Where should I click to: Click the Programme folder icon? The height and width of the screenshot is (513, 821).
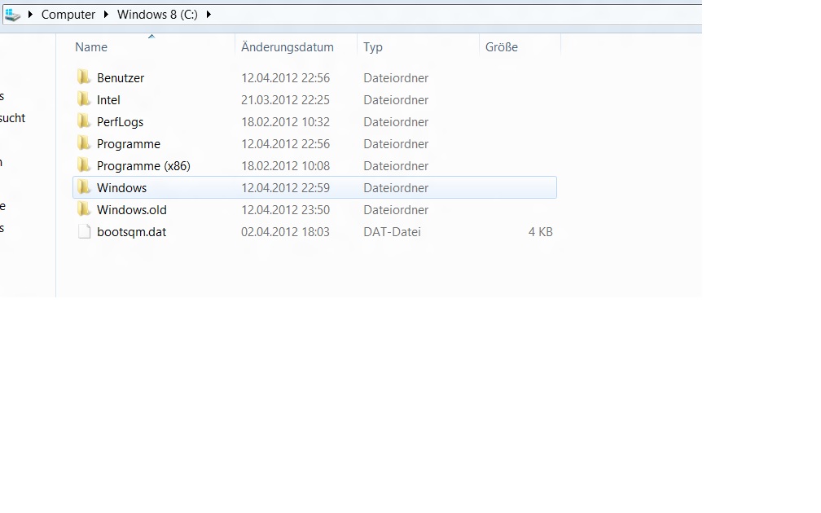pyautogui.click(x=84, y=143)
